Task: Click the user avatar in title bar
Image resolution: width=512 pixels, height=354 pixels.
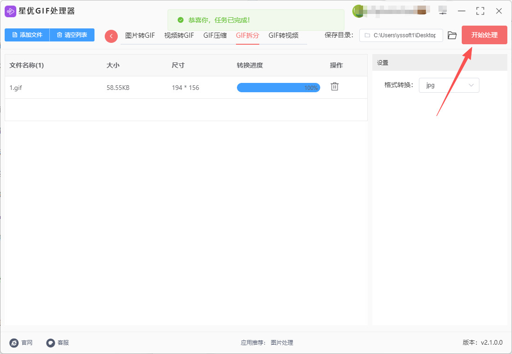Action: (358, 11)
